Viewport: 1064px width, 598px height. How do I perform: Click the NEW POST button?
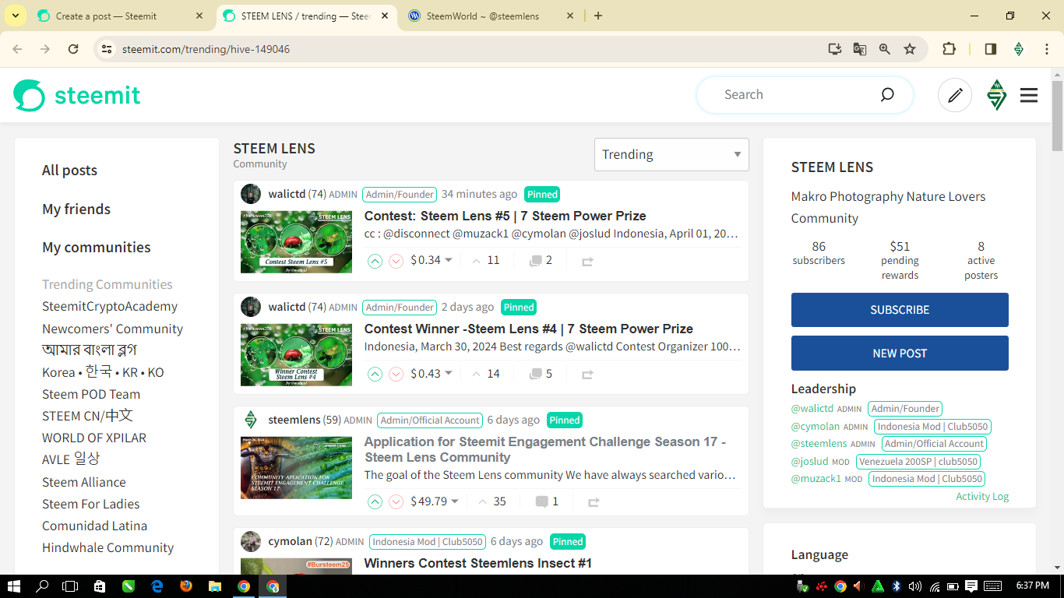tap(900, 354)
